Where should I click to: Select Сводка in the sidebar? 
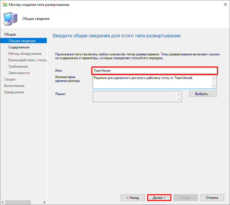tap(10, 79)
